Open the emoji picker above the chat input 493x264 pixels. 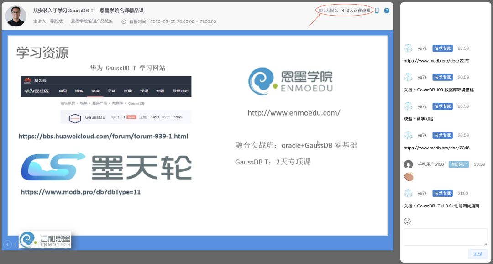(x=407, y=221)
